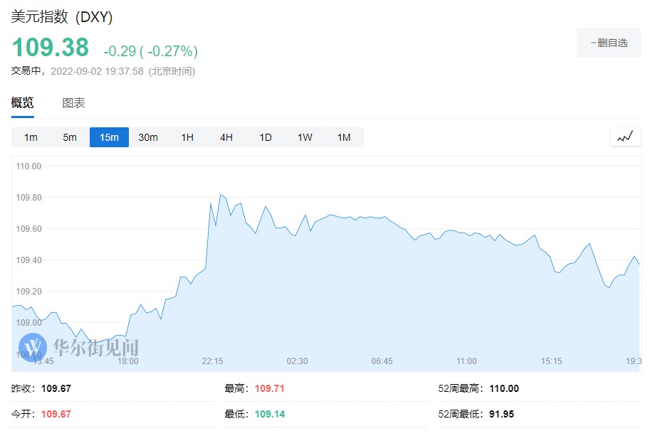Show the 1W chart interval
Viewport: 660px width, 436px height.
click(305, 137)
